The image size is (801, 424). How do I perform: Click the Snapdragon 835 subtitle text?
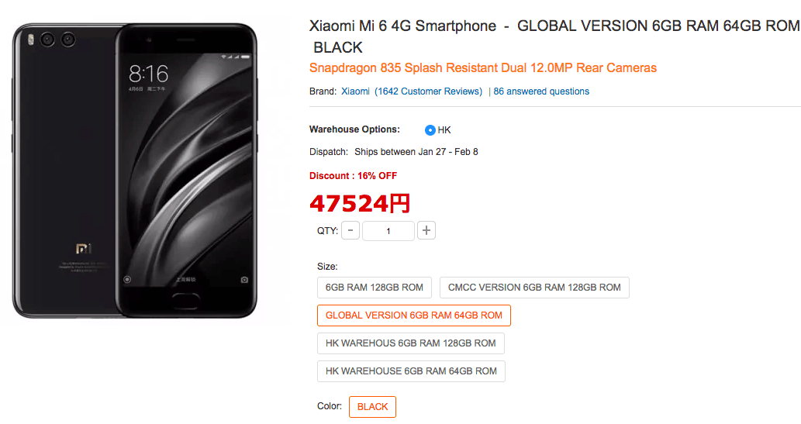click(483, 68)
